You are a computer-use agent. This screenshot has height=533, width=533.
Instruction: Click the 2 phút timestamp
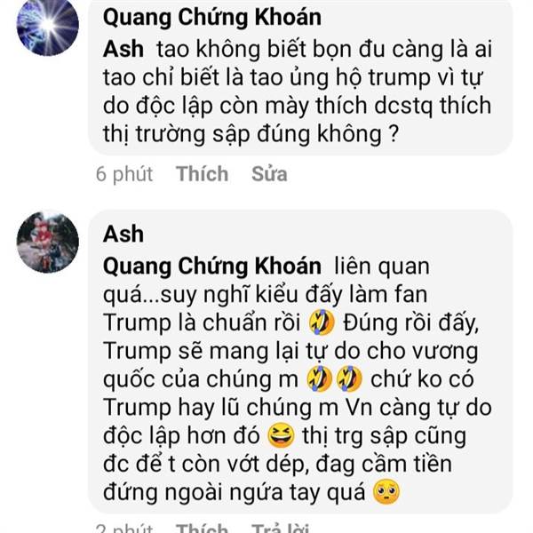[124, 528]
